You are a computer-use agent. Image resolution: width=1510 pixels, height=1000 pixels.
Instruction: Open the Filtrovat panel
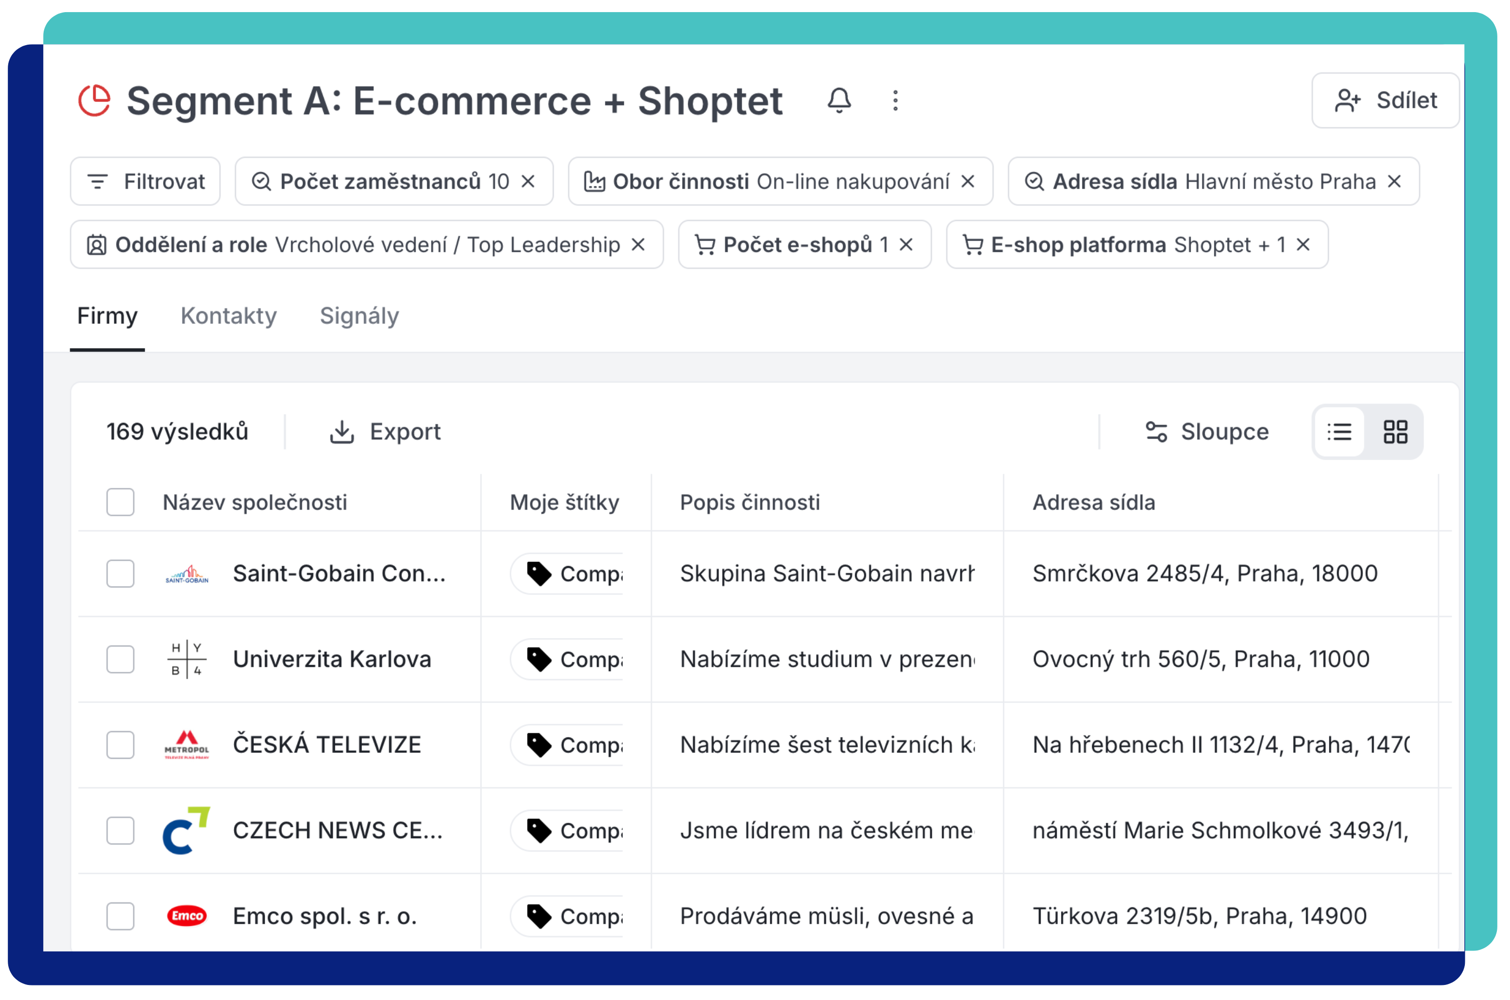pyautogui.click(x=146, y=181)
